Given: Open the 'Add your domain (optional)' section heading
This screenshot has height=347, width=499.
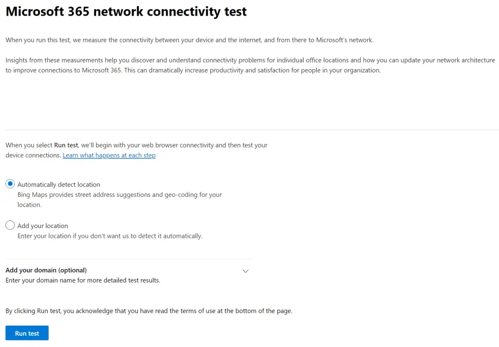Looking at the screenshot, I should pyautogui.click(x=46, y=270).
